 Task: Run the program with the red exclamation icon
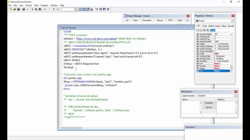coord(54,9)
